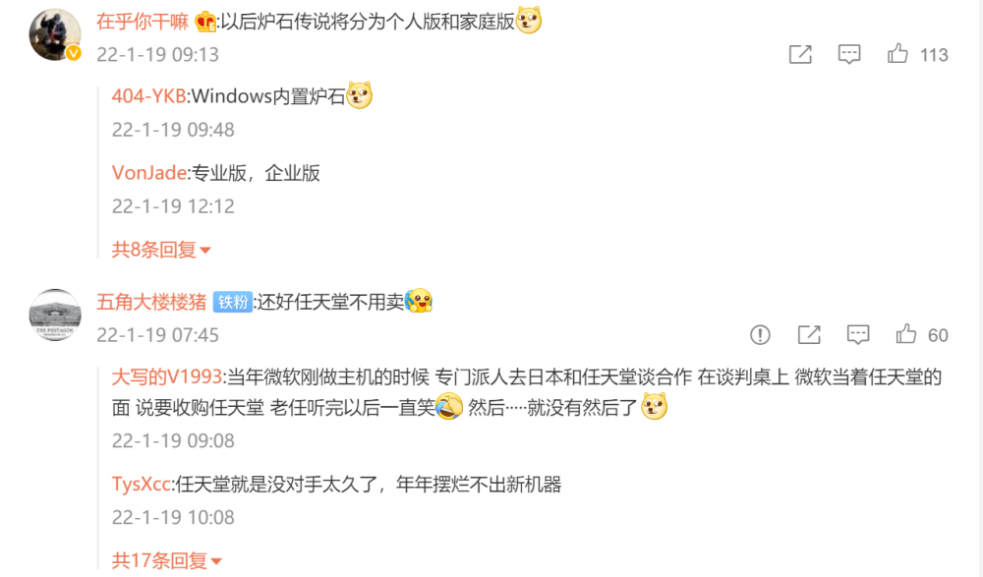
Task: Open profile of user 404-YKB
Action: point(148,96)
